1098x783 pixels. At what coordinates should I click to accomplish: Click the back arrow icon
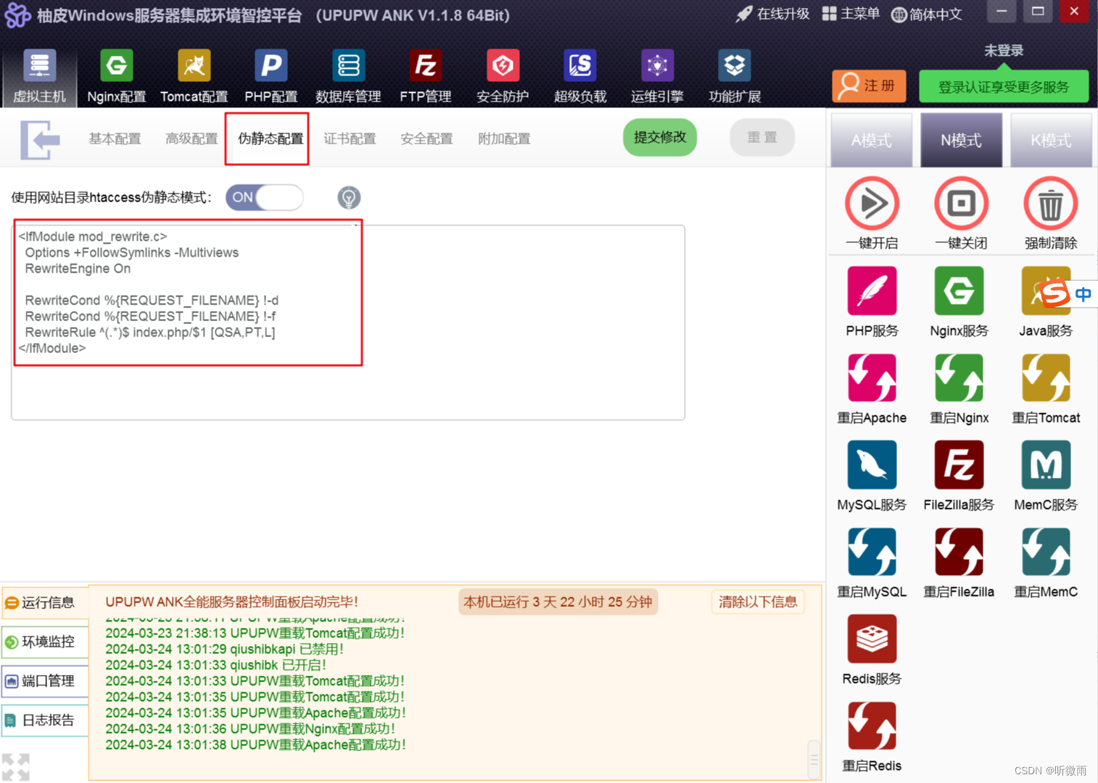pos(40,139)
